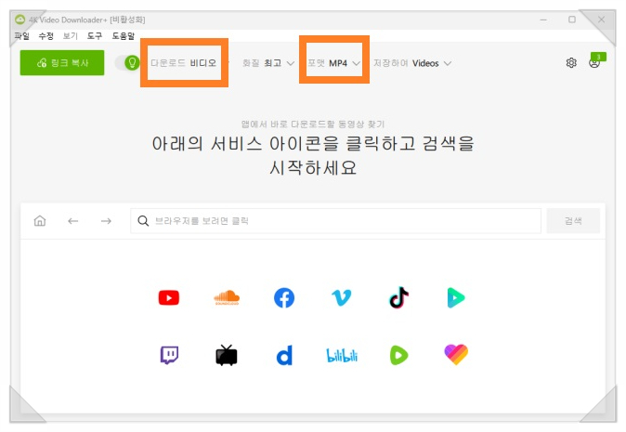
Task: Open settings with the gear icon
Action: click(571, 62)
